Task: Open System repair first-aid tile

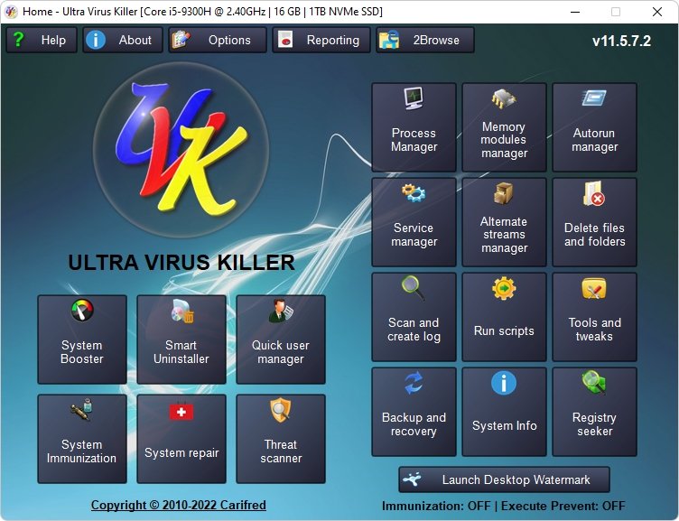Action: tap(181, 439)
